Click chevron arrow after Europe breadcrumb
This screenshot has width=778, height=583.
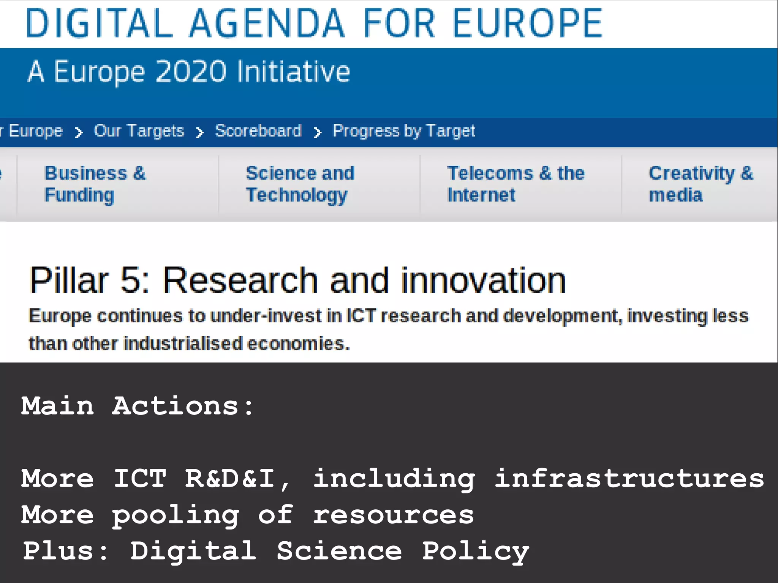tap(79, 132)
